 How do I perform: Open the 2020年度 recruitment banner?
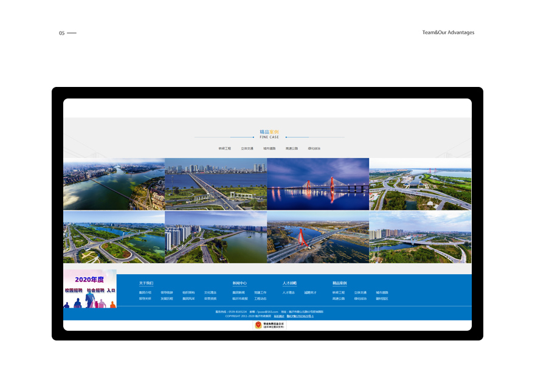[90, 288]
